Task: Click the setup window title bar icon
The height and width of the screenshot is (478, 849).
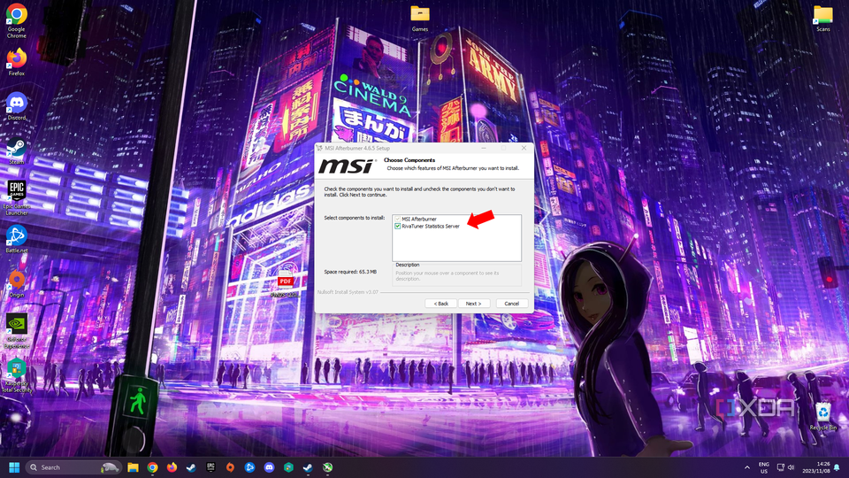Action: click(x=319, y=148)
